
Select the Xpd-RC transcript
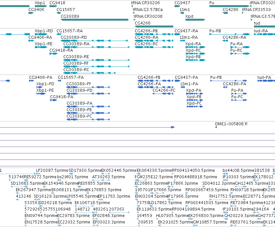(196, 54)
